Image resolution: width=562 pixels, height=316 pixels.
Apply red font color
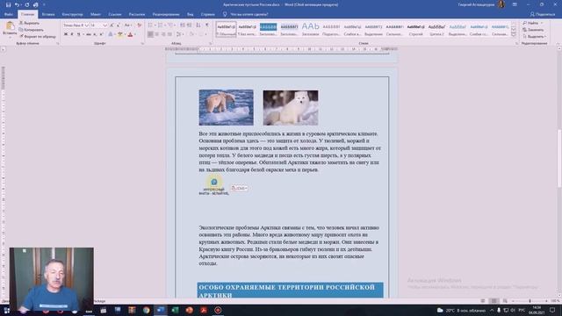click(x=130, y=34)
